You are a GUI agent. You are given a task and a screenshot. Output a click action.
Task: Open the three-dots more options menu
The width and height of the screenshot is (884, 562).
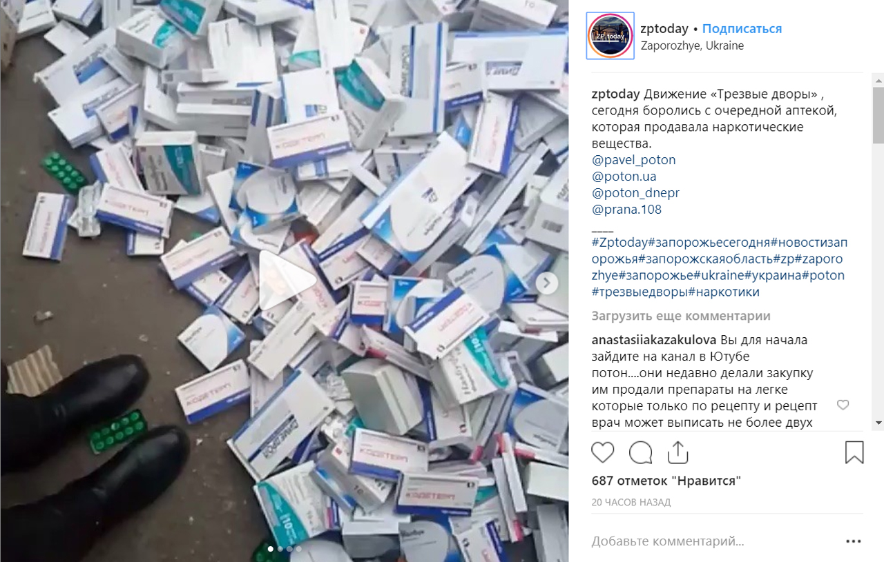point(854,541)
